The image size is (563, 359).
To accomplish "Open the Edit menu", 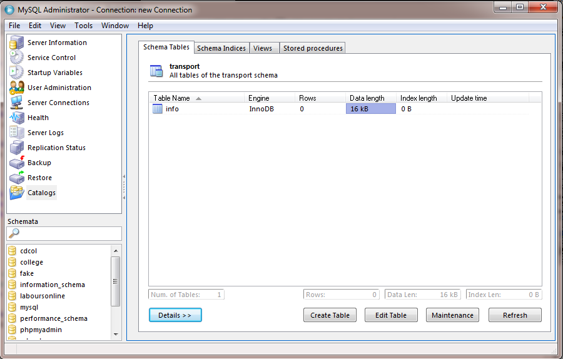I will [35, 26].
